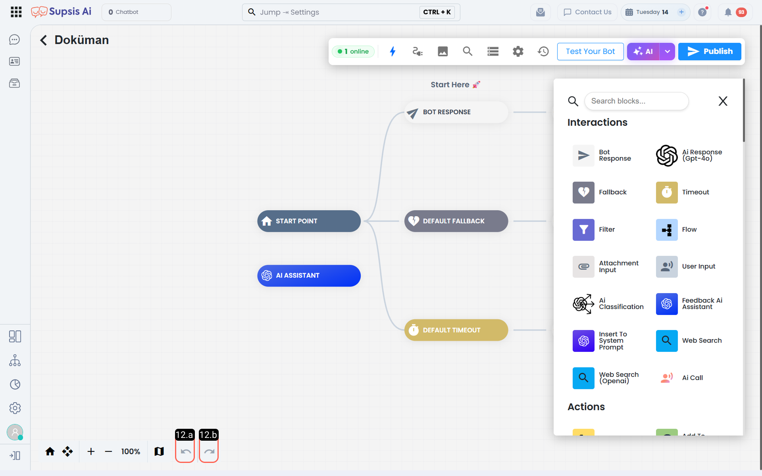
Task: Select the AI ASSISTANT node
Action: click(x=309, y=276)
